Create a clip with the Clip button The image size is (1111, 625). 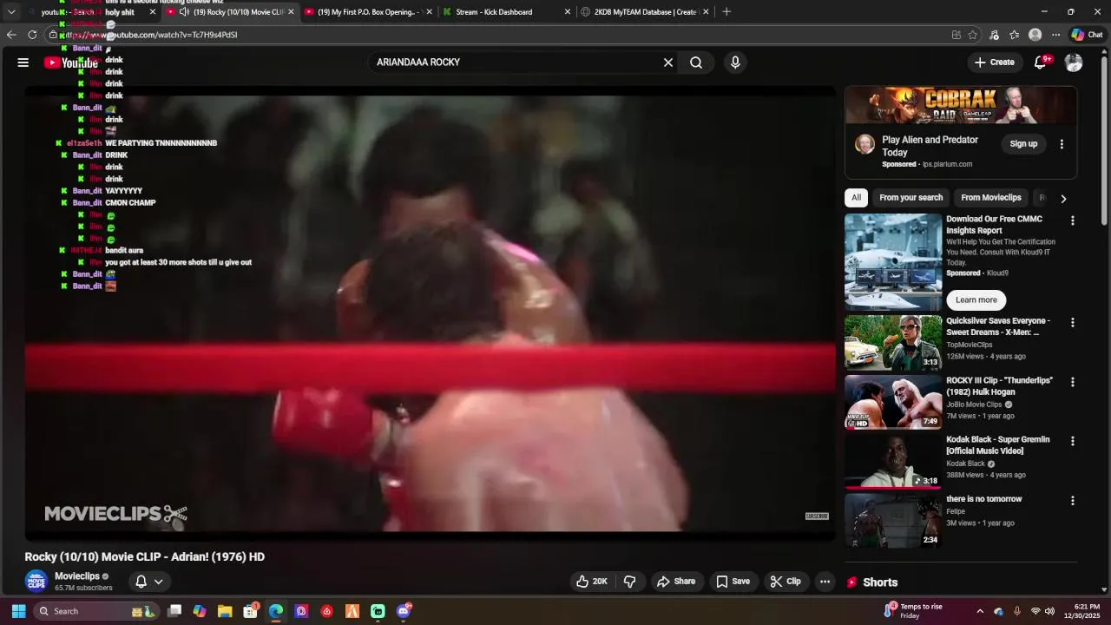pos(786,582)
